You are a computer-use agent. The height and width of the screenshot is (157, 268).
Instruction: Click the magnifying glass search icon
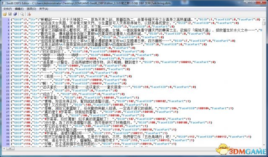22,14
